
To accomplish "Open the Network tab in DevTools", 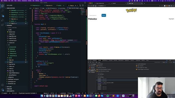I will point(115,60).
